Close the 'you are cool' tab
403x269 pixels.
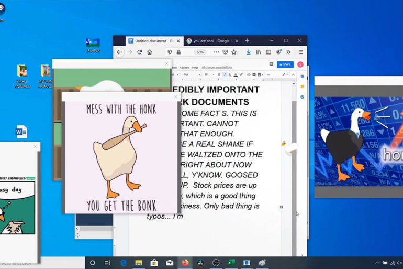[x=237, y=41]
